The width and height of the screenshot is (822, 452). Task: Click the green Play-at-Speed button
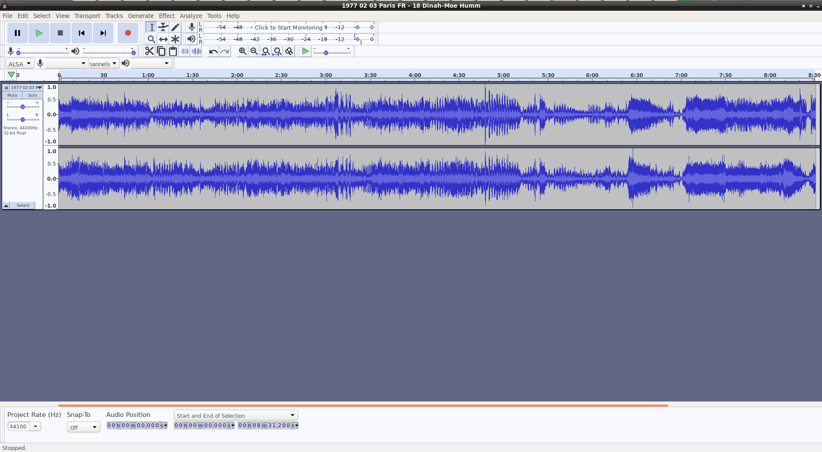(x=305, y=51)
